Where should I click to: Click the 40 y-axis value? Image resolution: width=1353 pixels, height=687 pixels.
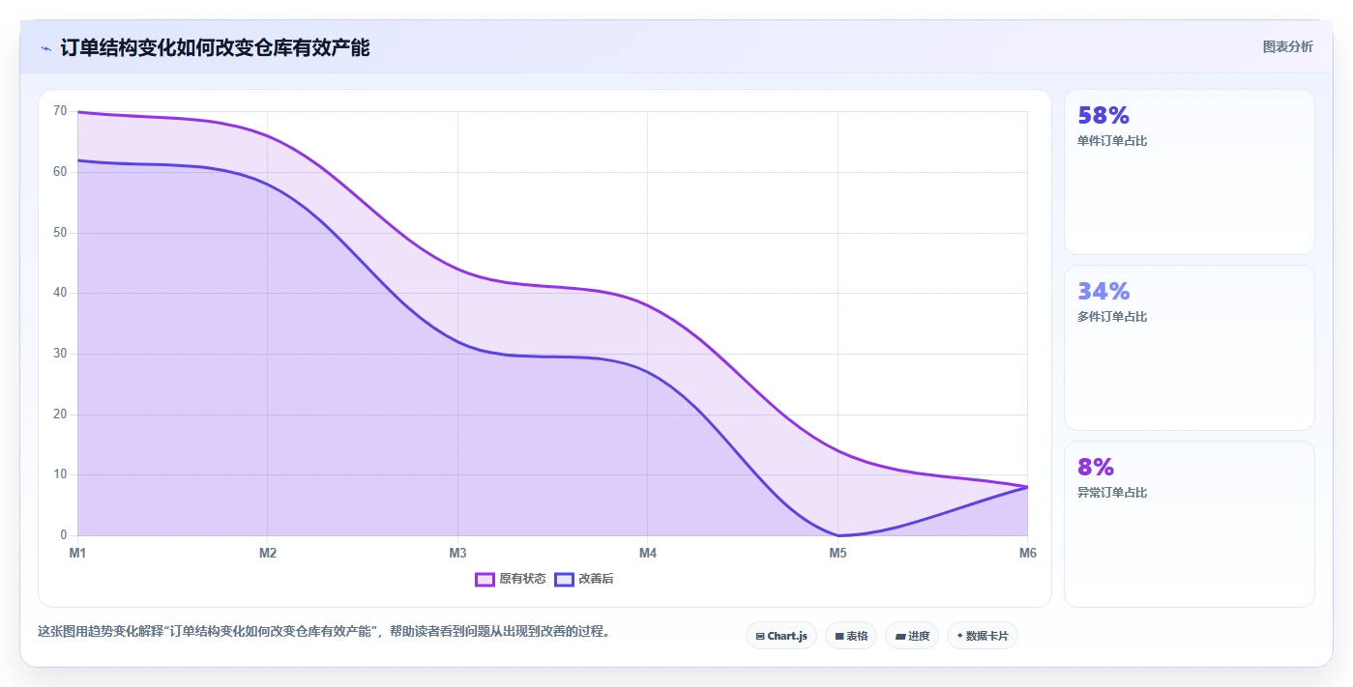60,293
